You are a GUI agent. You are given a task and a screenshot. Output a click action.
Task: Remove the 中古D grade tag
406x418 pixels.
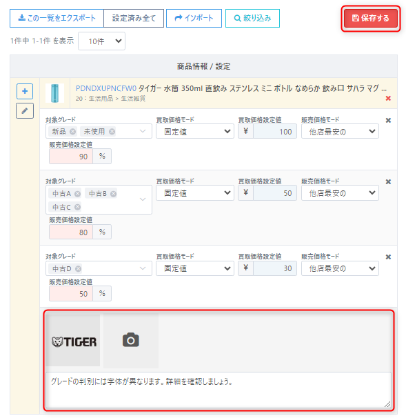pyautogui.click(x=78, y=269)
